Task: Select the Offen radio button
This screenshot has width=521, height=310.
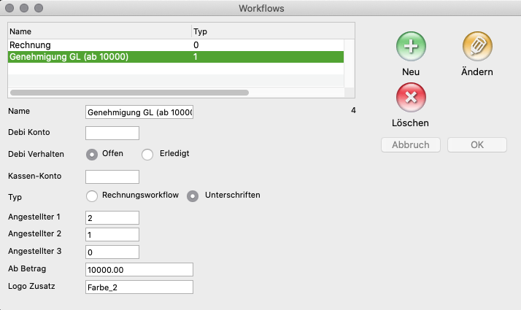Action: coord(93,154)
